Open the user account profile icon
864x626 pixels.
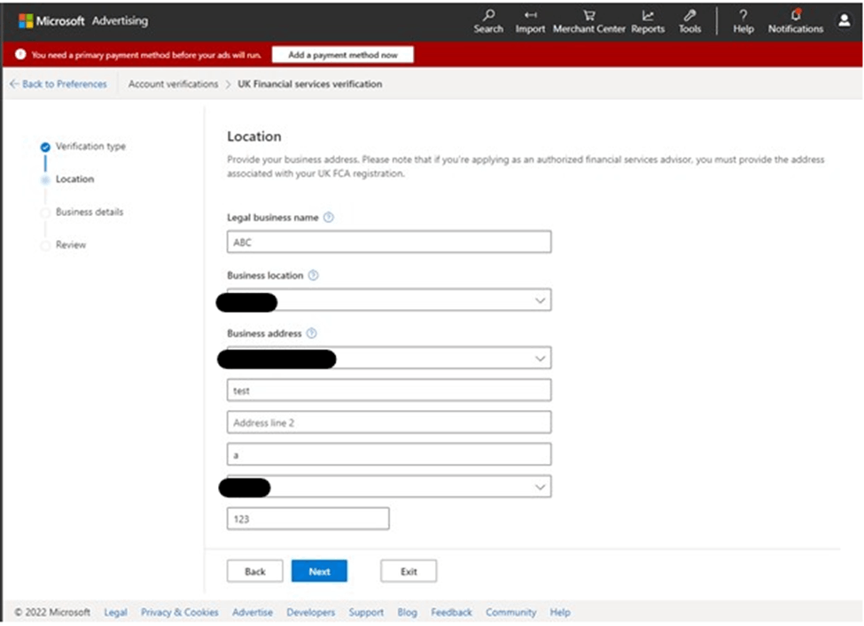coord(844,21)
